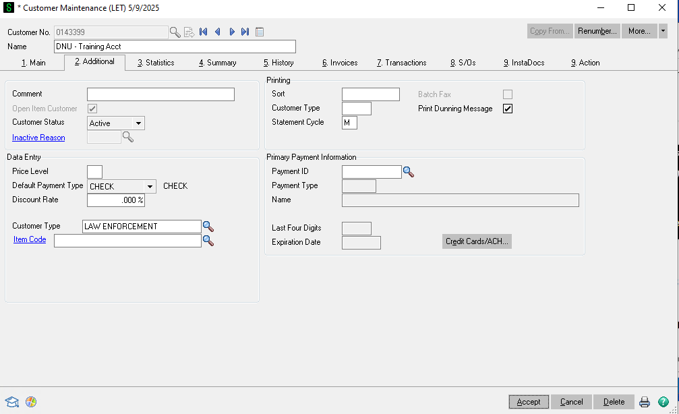Image resolution: width=679 pixels, height=414 pixels.
Task: Click into the Comment text field
Action: (160, 94)
